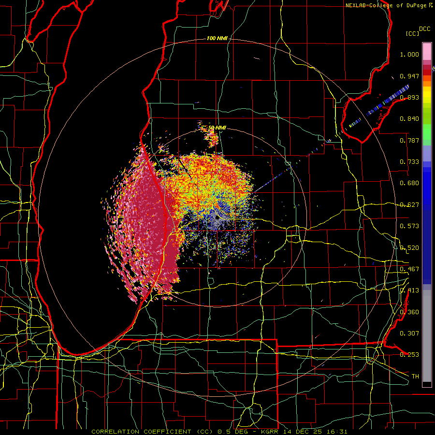Click the 0.840 legend value
Screen dimensions: 435x435
coord(409,119)
